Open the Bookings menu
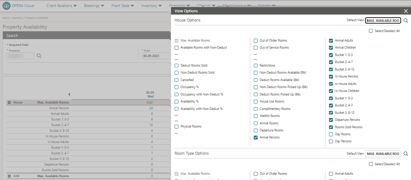The width and height of the screenshot is (411, 180). [x=94, y=6]
